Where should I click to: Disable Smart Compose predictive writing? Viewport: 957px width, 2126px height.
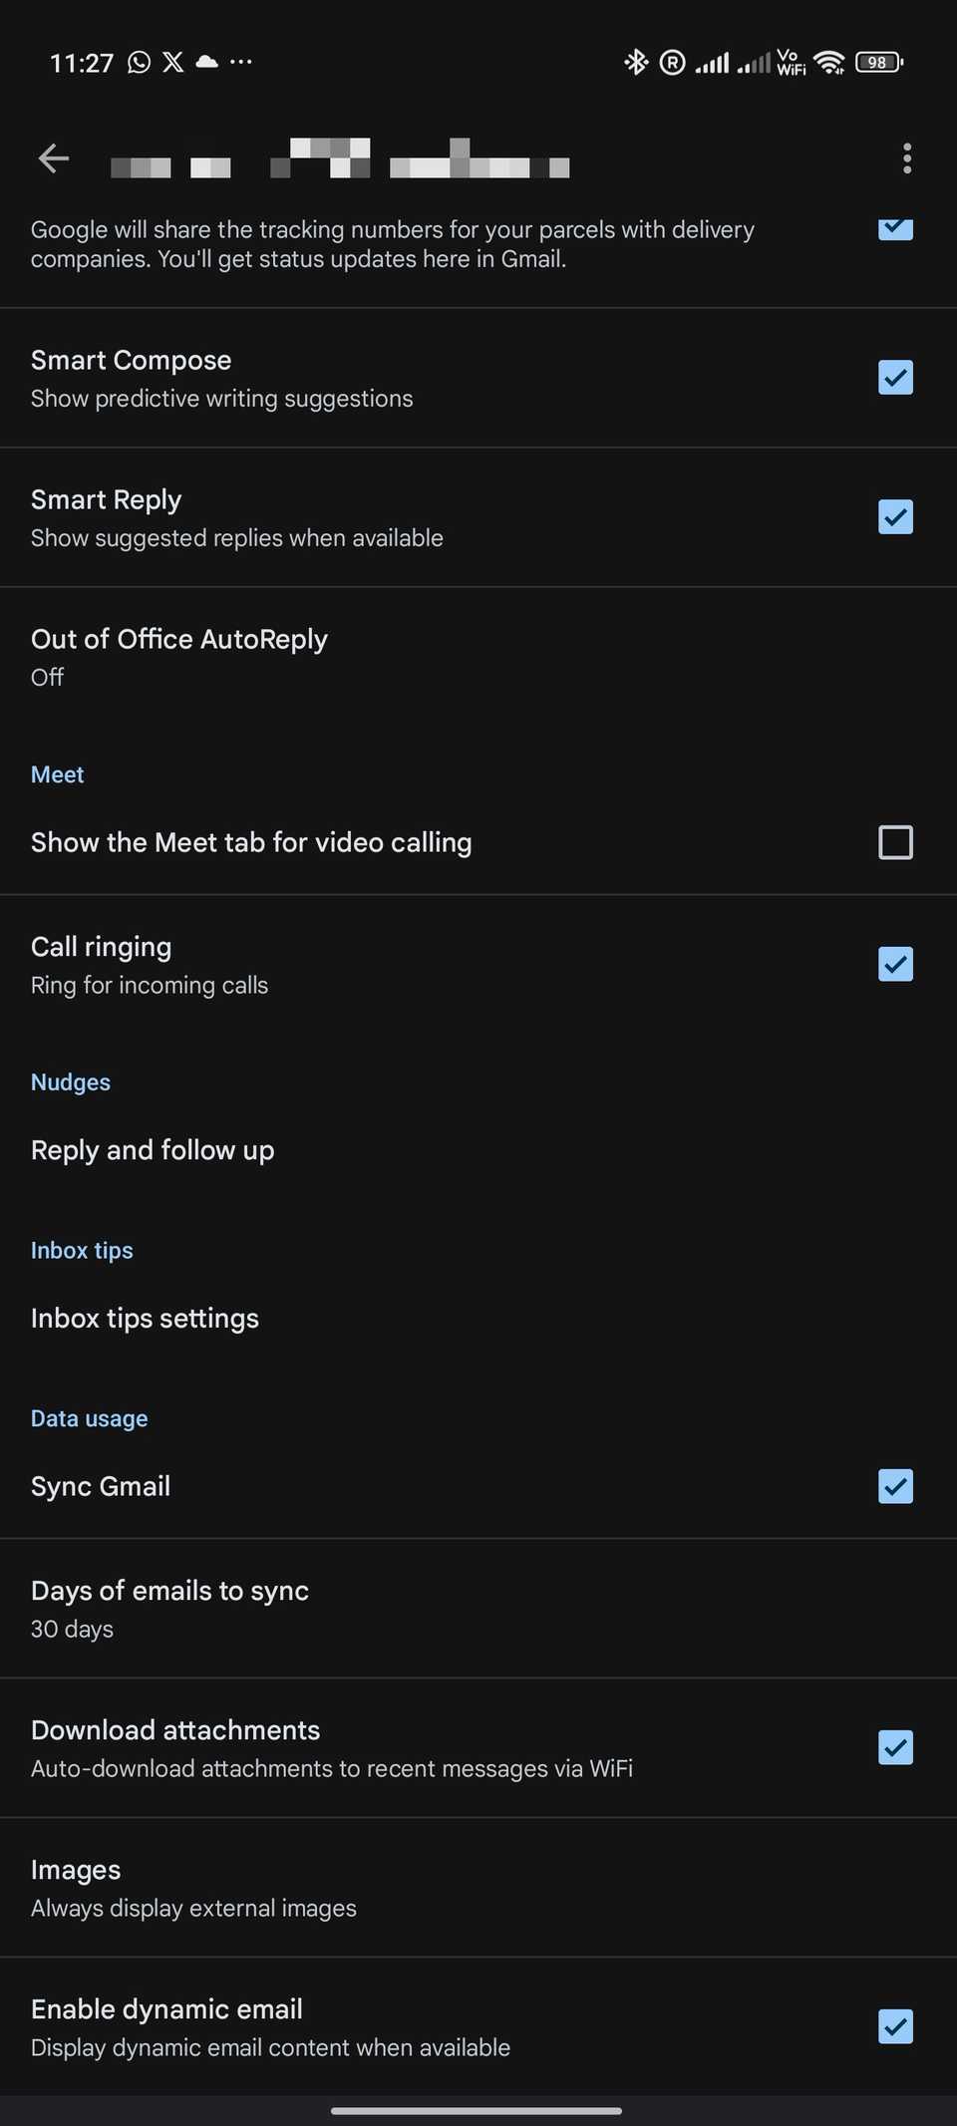[894, 377]
